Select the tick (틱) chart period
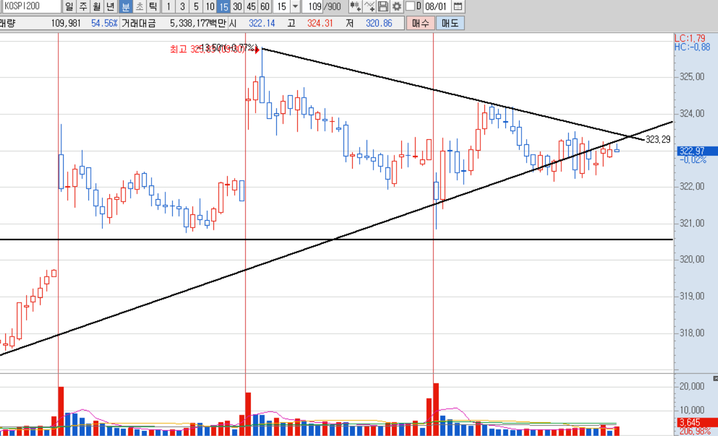This screenshot has width=718, height=436. click(x=153, y=6)
